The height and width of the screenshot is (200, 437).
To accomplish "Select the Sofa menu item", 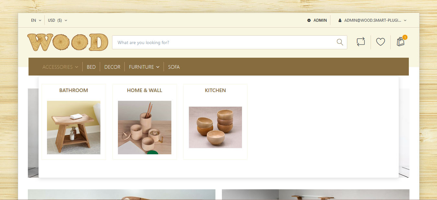I will 174,67.
